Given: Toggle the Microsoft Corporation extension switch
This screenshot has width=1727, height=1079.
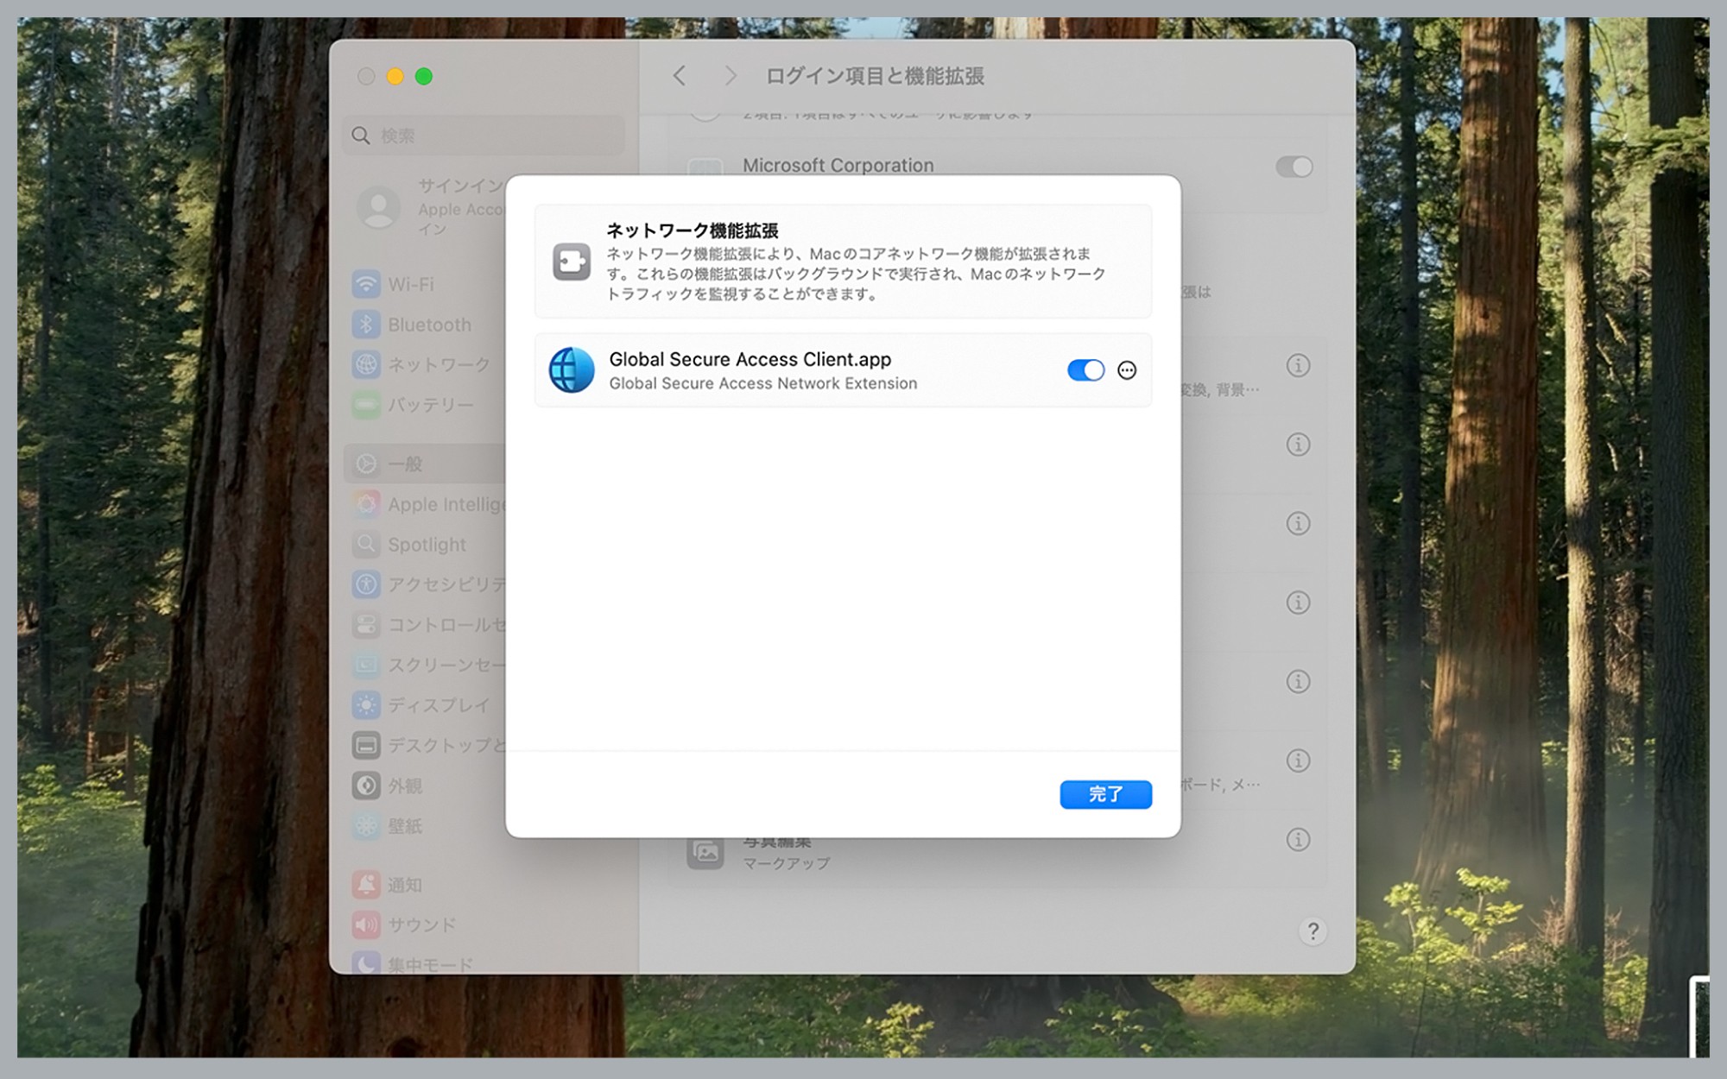Looking at the screenshot, I should tap(1293, 167).
